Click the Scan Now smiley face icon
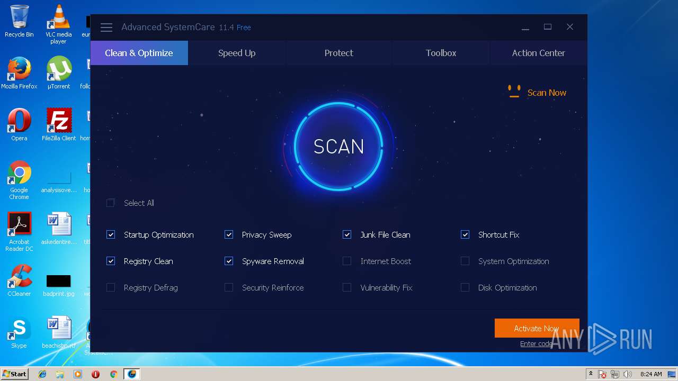The image size is (678, 381). point(514,92)
